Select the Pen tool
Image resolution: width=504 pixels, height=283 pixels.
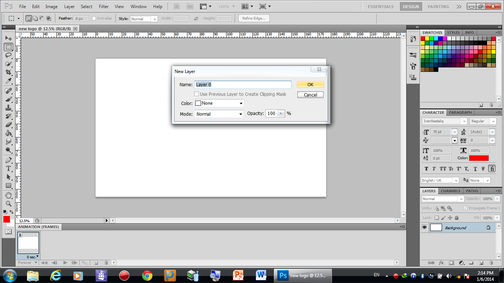(8, 160)
